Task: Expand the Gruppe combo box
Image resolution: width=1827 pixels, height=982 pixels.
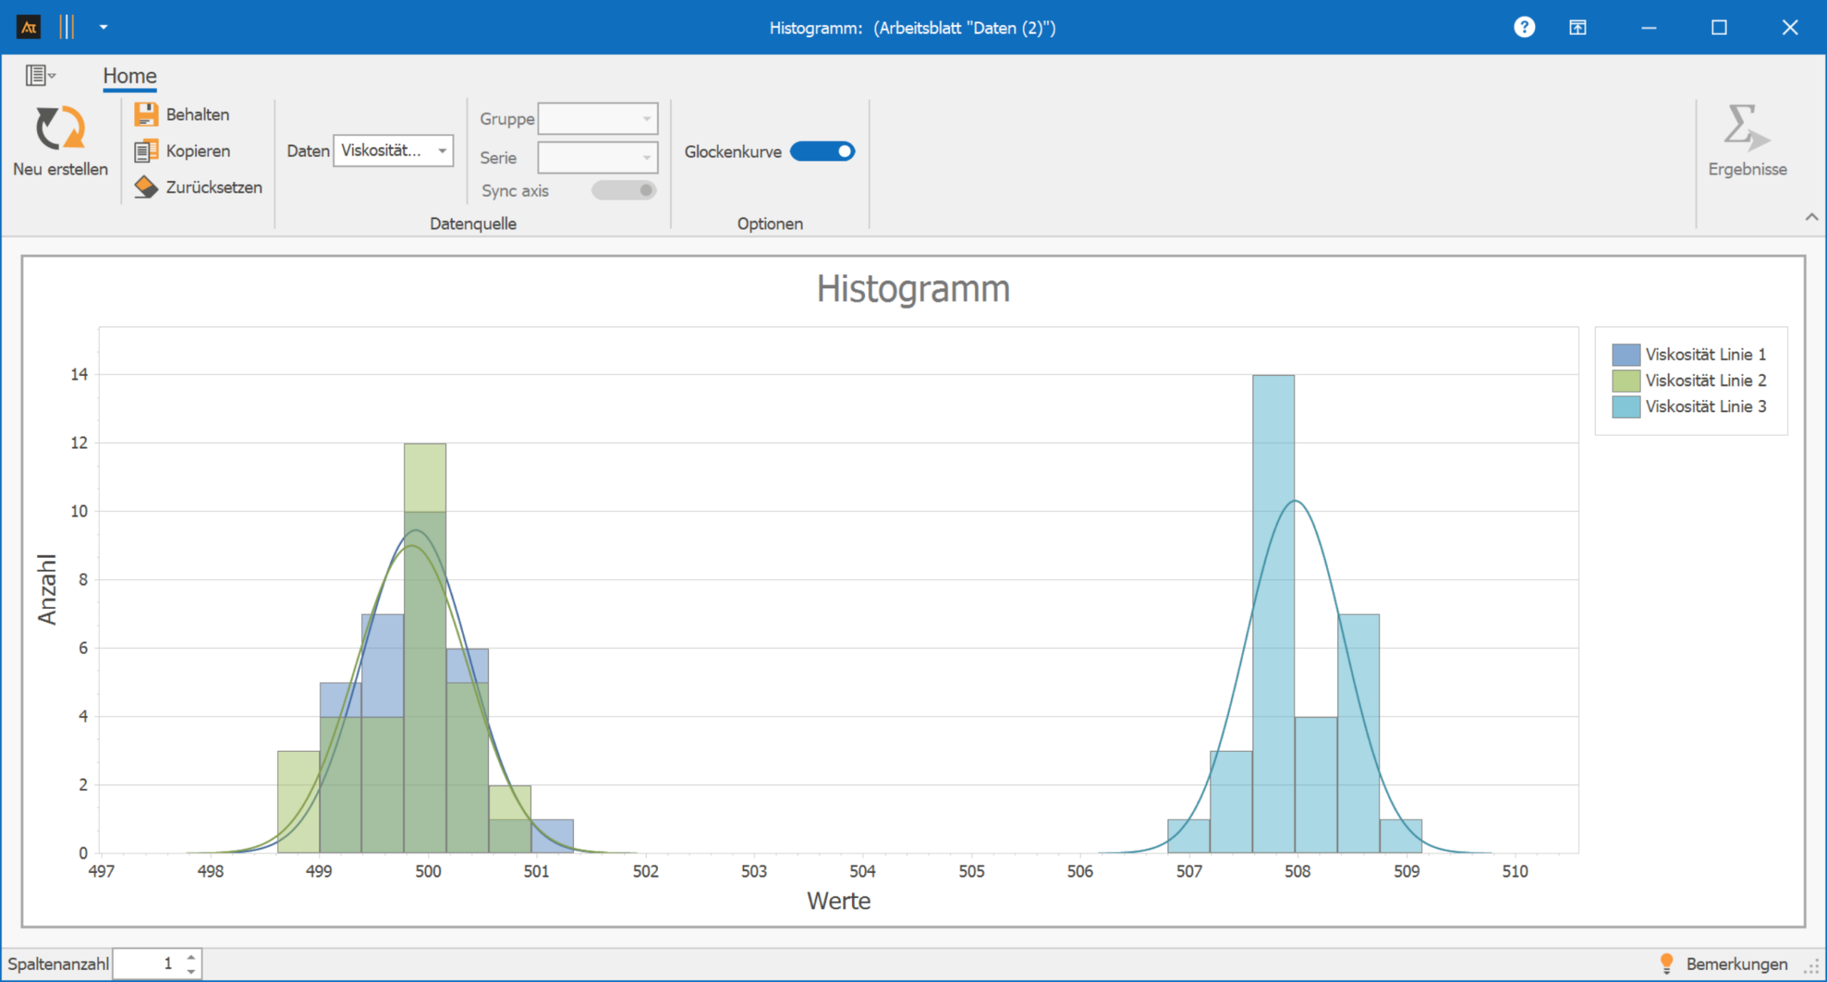Action: click(647, 118)
